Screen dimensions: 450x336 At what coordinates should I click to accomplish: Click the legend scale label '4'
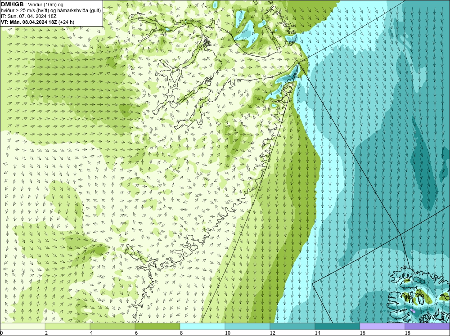(91, 333)
